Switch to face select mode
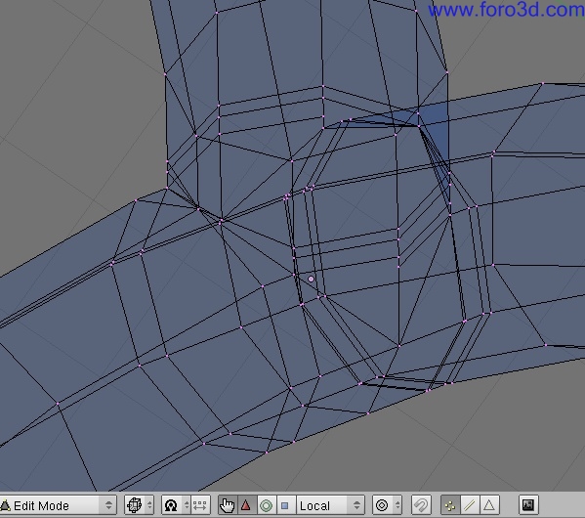Viewport: 585px width, 518px height. click(x=489, y=505)
